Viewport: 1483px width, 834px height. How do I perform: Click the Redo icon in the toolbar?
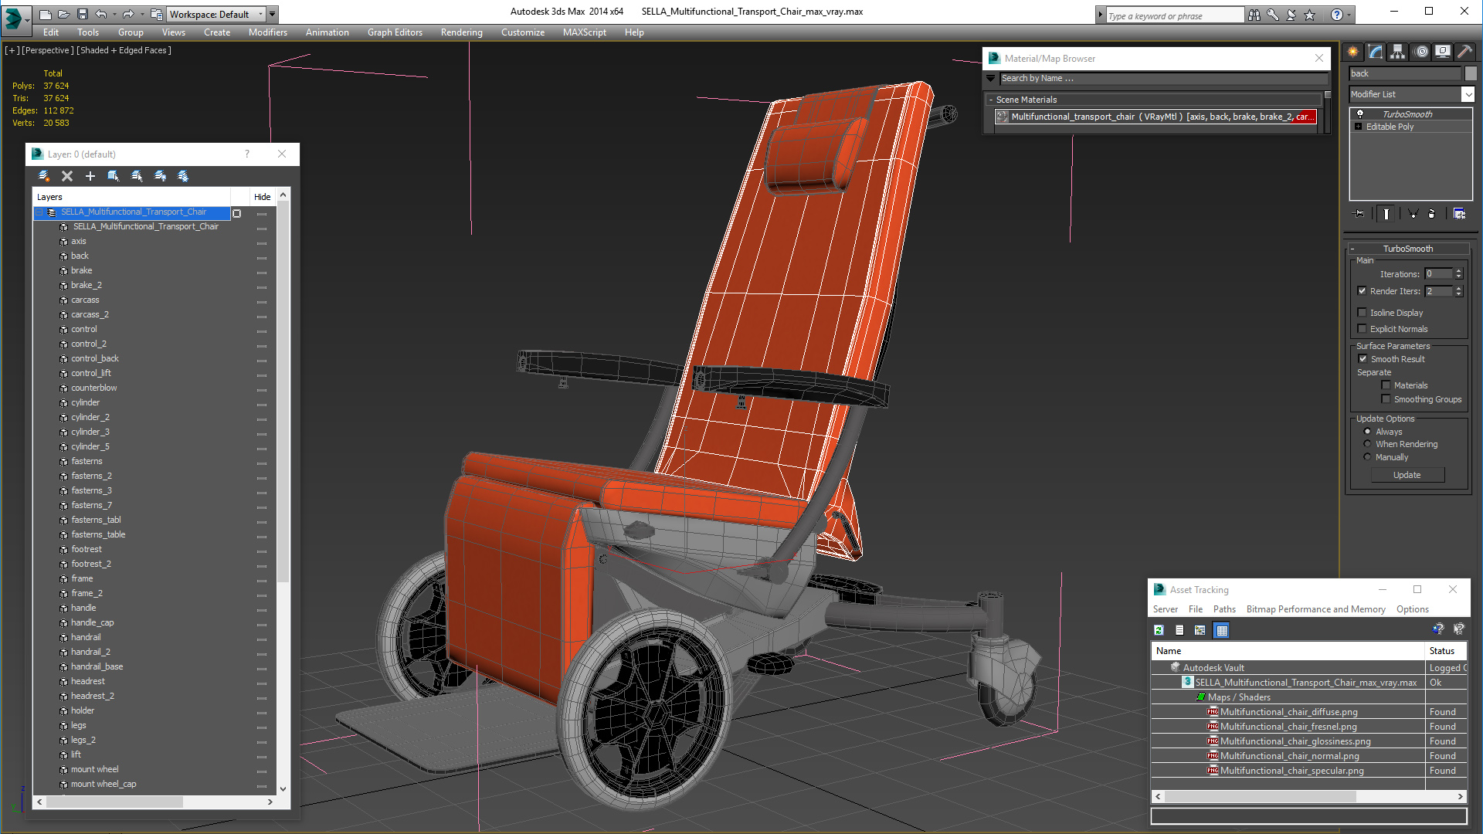pos(131,14)
